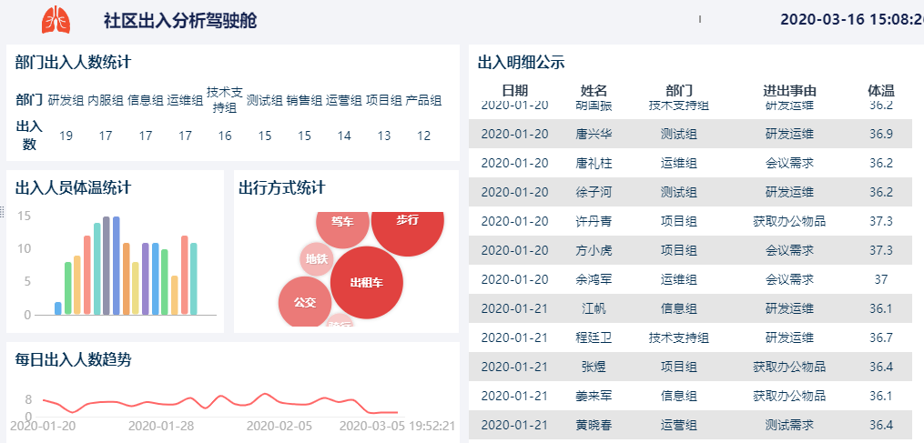Select the 姜来军 name cell

tap(594, 396)
